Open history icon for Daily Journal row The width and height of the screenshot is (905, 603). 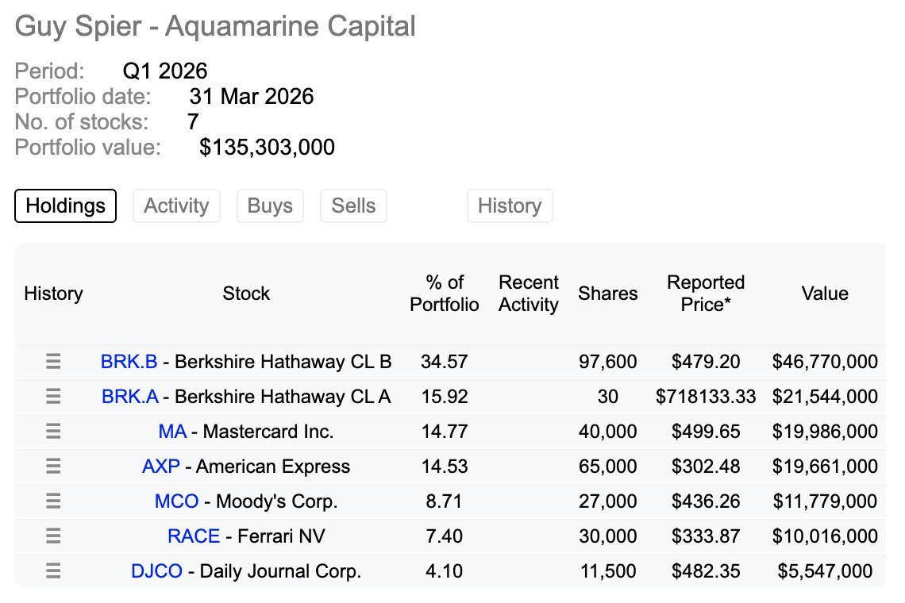[x=53, y=570]
